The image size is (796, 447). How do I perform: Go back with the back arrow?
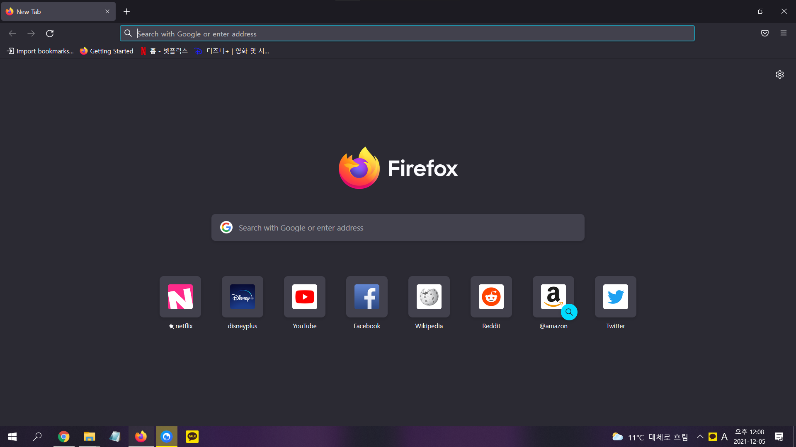click(12, 34)
